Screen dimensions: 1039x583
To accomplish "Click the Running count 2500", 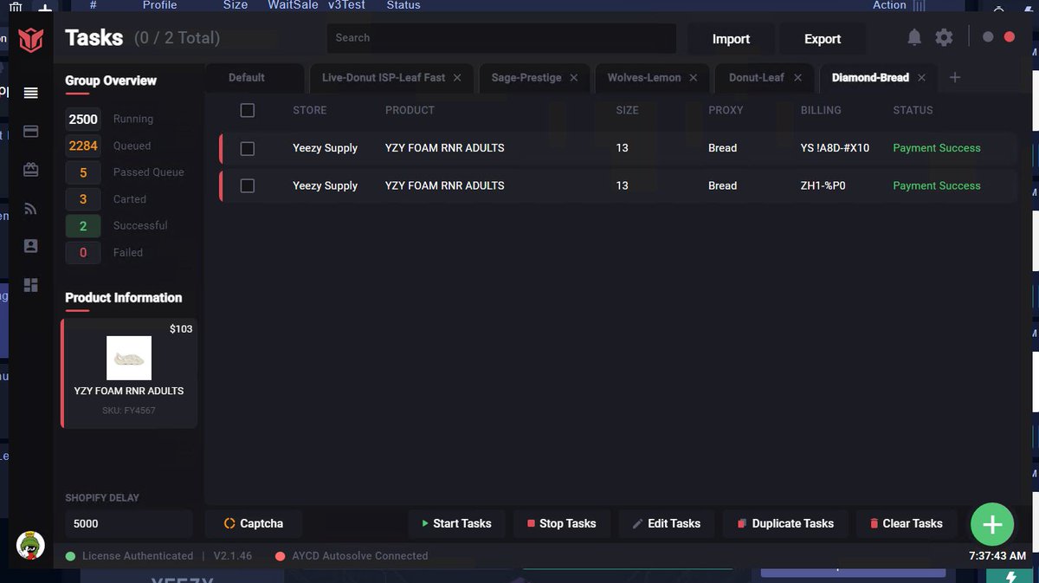I will pos(83,120).
